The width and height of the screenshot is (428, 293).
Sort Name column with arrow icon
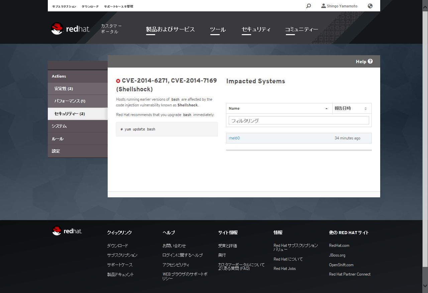pos(326,109)
